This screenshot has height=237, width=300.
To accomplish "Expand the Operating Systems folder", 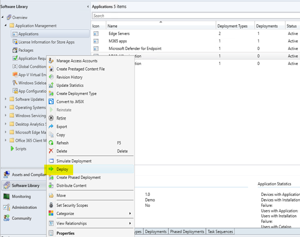I will coord(6,108).
